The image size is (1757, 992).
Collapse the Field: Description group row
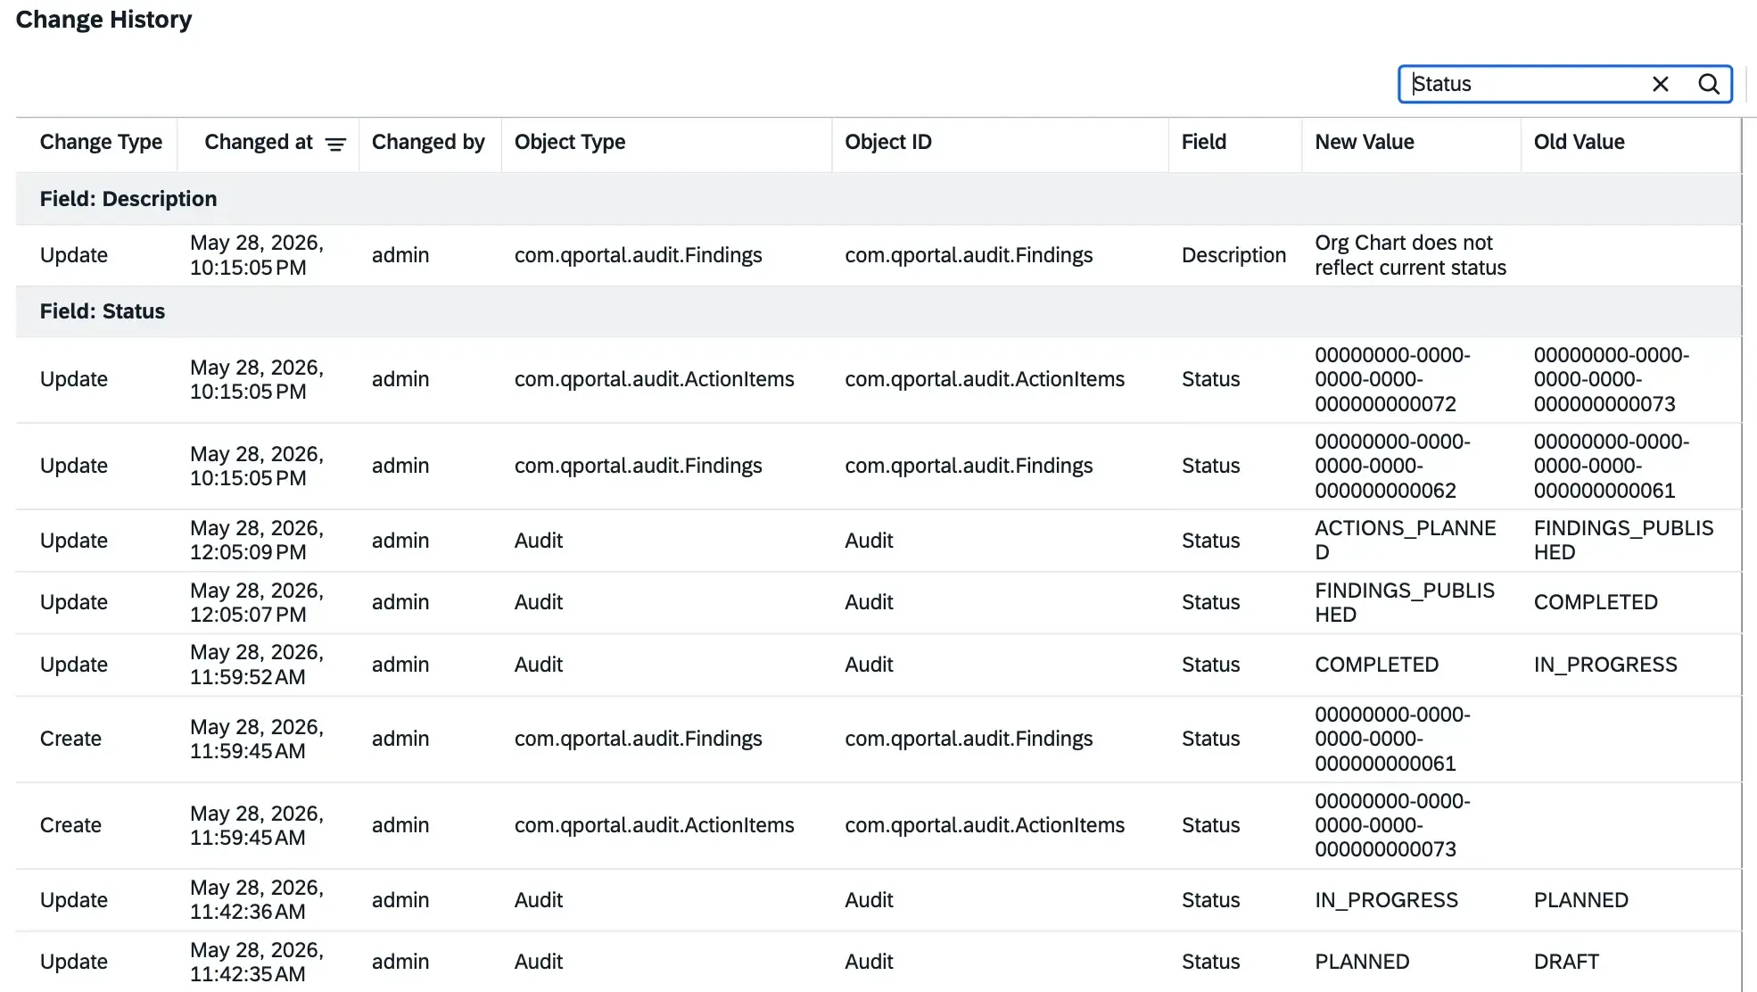coord(878,198)
